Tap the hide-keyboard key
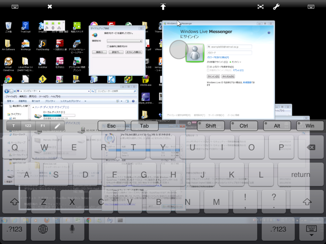Image resolution: width=326 pixels, height=244 pixels. (x=311, y=229)
